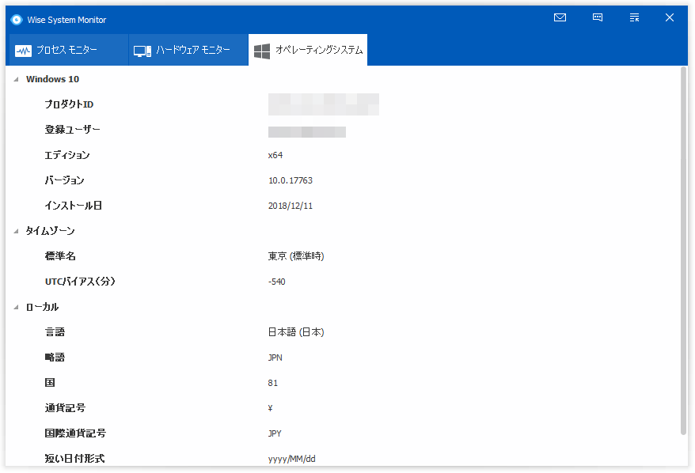Click the ¥ currency symbol value
The image size is (695, 473).
pos(271,408)
